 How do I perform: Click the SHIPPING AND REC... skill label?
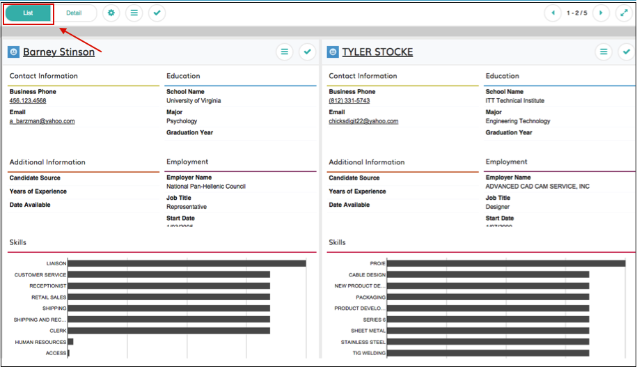click(x=40, y=320)
